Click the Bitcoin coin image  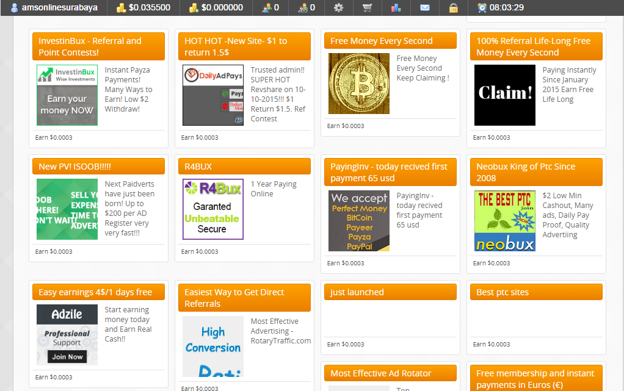tap(359, 84)
